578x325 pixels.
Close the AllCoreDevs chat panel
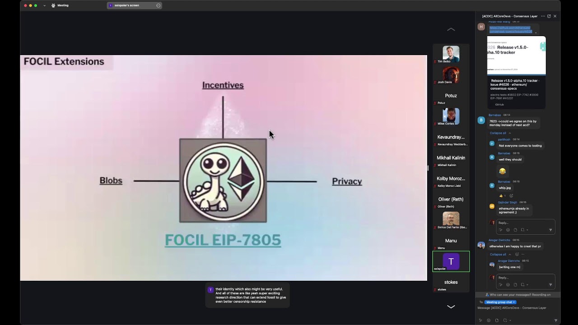555,16
